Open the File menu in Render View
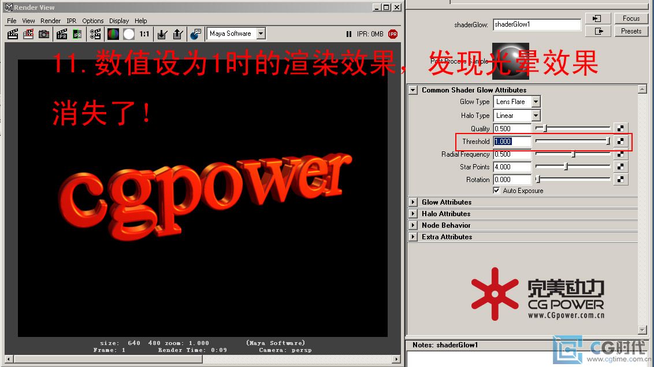Image resolution: width=654 pixels, height=367 pixels. (x=12, y=21)
